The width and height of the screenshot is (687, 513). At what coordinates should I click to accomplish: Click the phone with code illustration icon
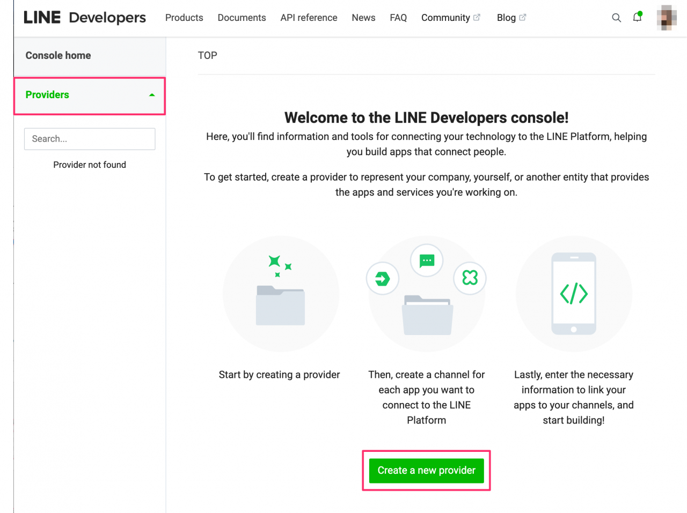pos(574,294)
